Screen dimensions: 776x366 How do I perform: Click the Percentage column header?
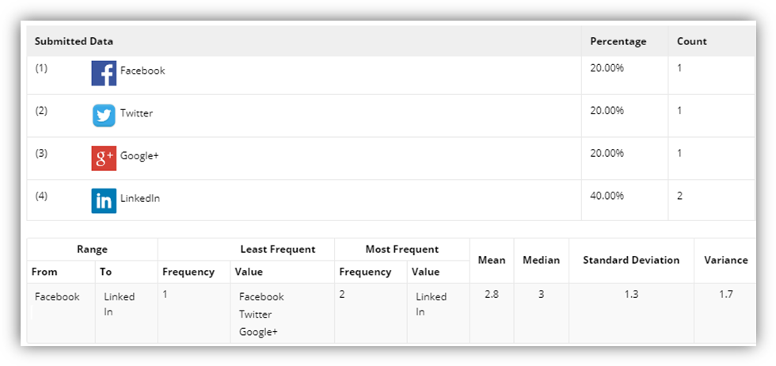tap(618, 41)
